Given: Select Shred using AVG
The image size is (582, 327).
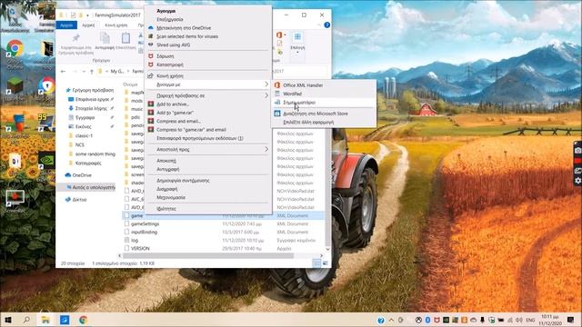Looking at the screenshot, I should point(174,45).
